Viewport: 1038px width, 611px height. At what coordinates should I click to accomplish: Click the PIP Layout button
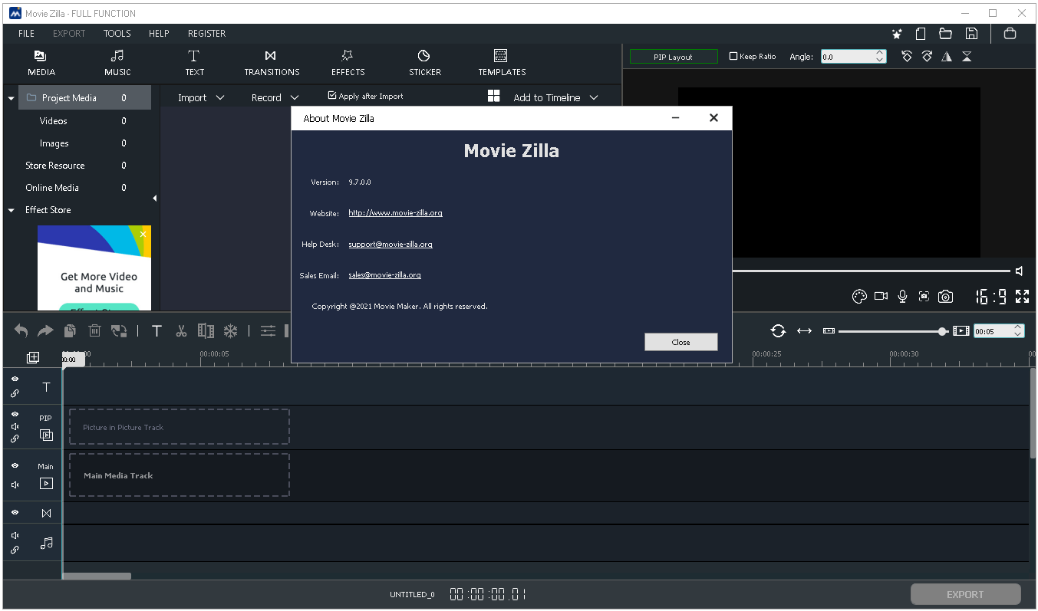[674, 57]
